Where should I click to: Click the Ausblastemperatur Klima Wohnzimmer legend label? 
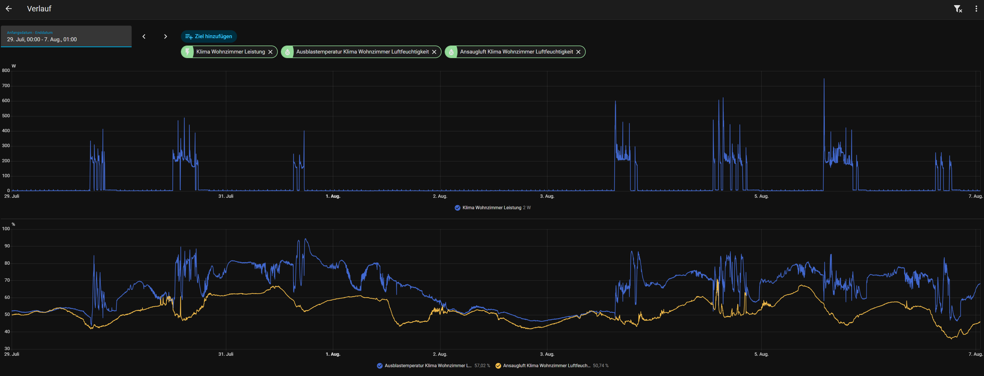(428, 366)
